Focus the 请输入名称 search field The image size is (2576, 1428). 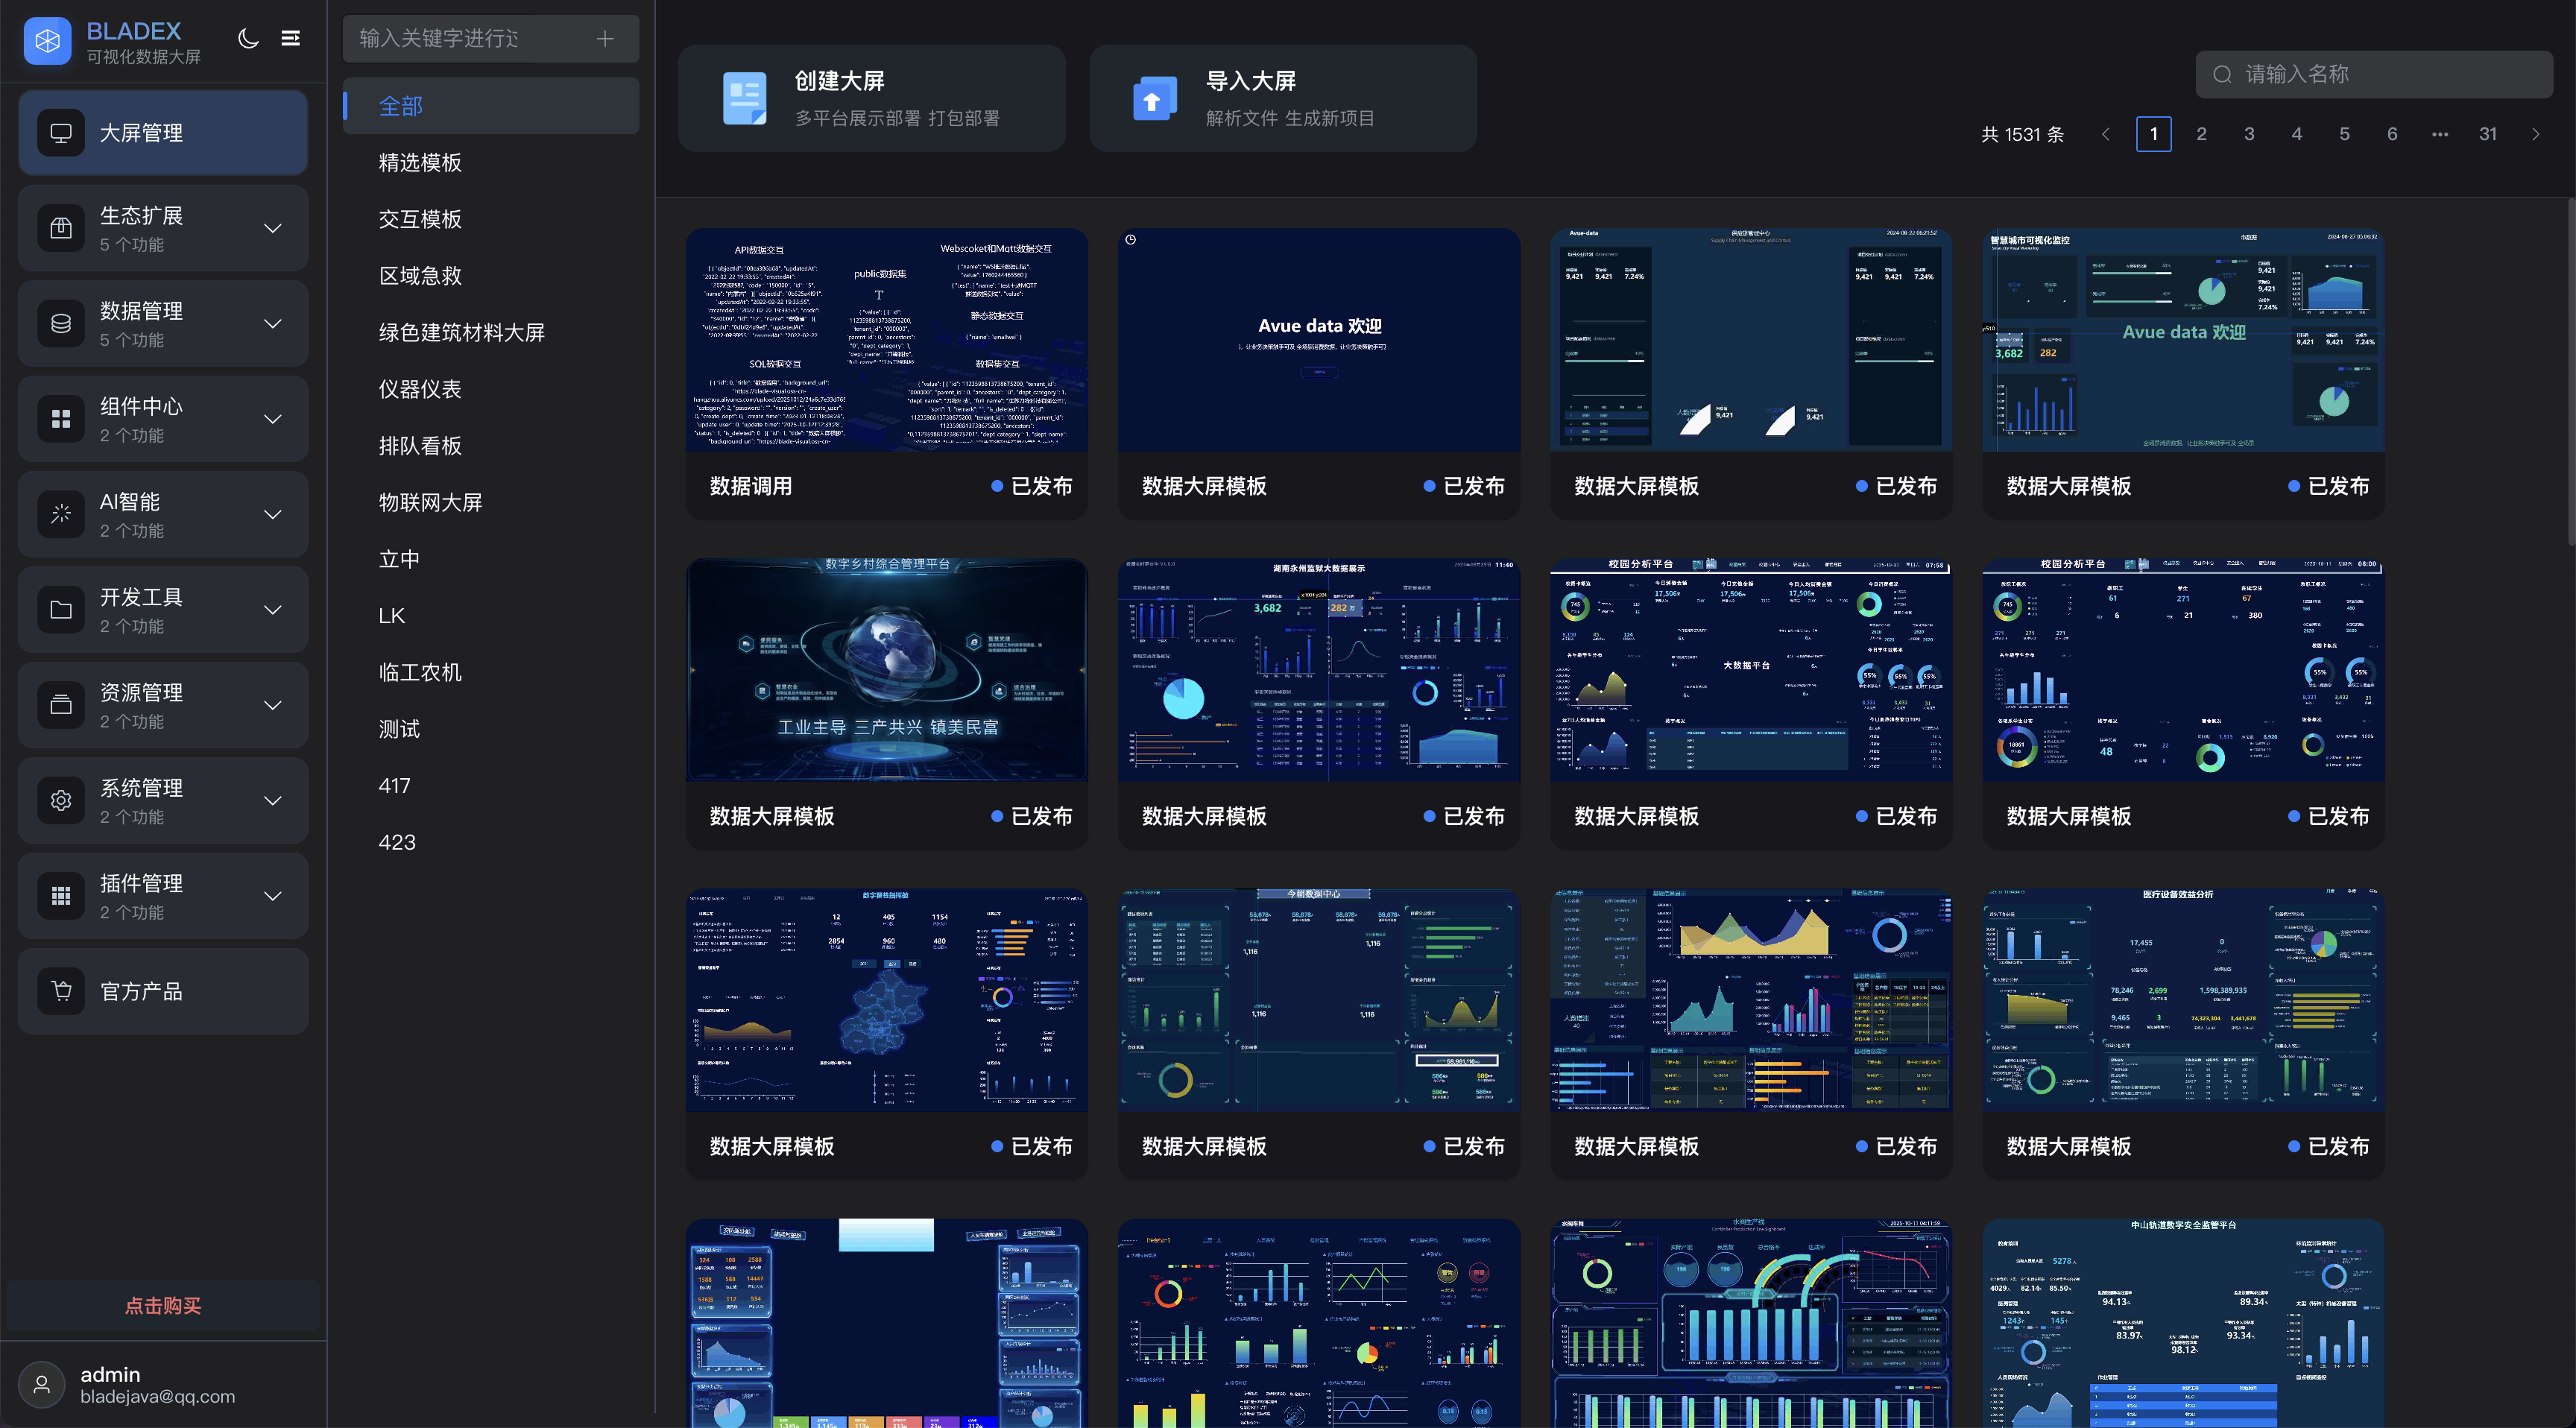(x=2374, y=74)
